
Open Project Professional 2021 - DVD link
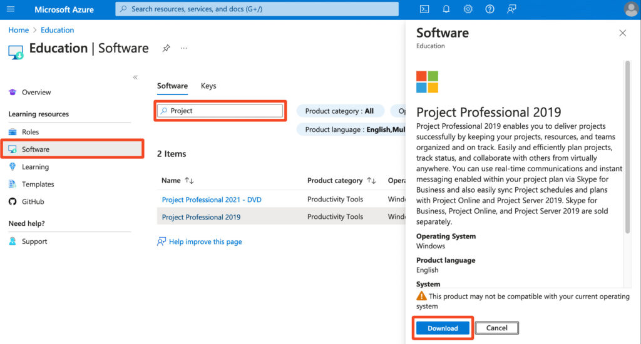(x=212, y=200)
